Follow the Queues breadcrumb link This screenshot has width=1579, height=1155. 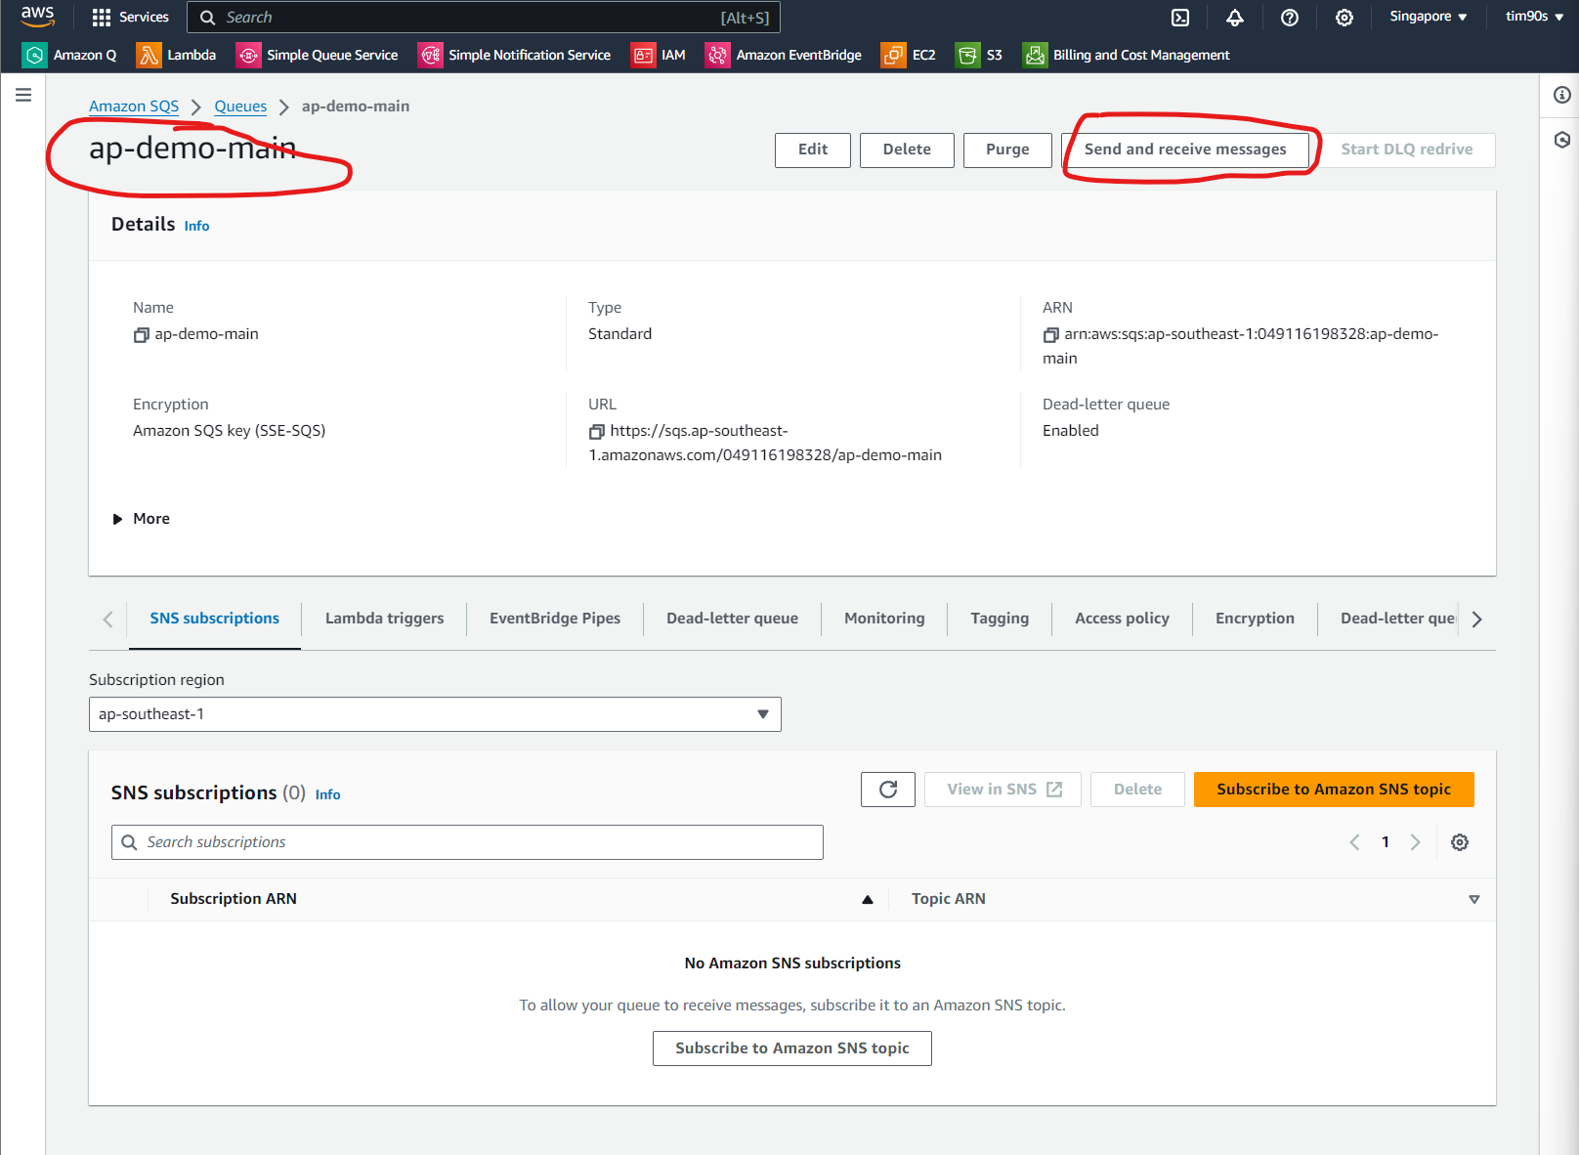pos(240,107)
